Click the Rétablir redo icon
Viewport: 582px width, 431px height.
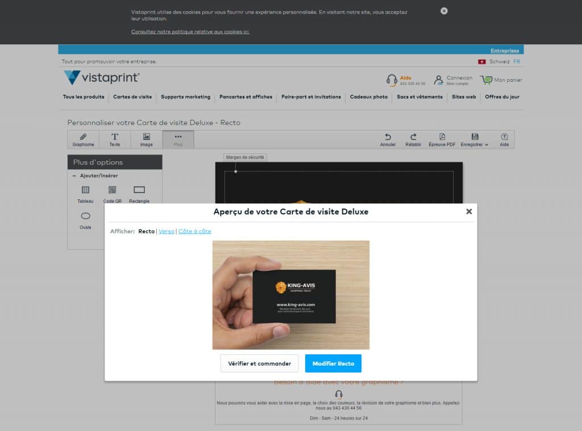point(413,137)
